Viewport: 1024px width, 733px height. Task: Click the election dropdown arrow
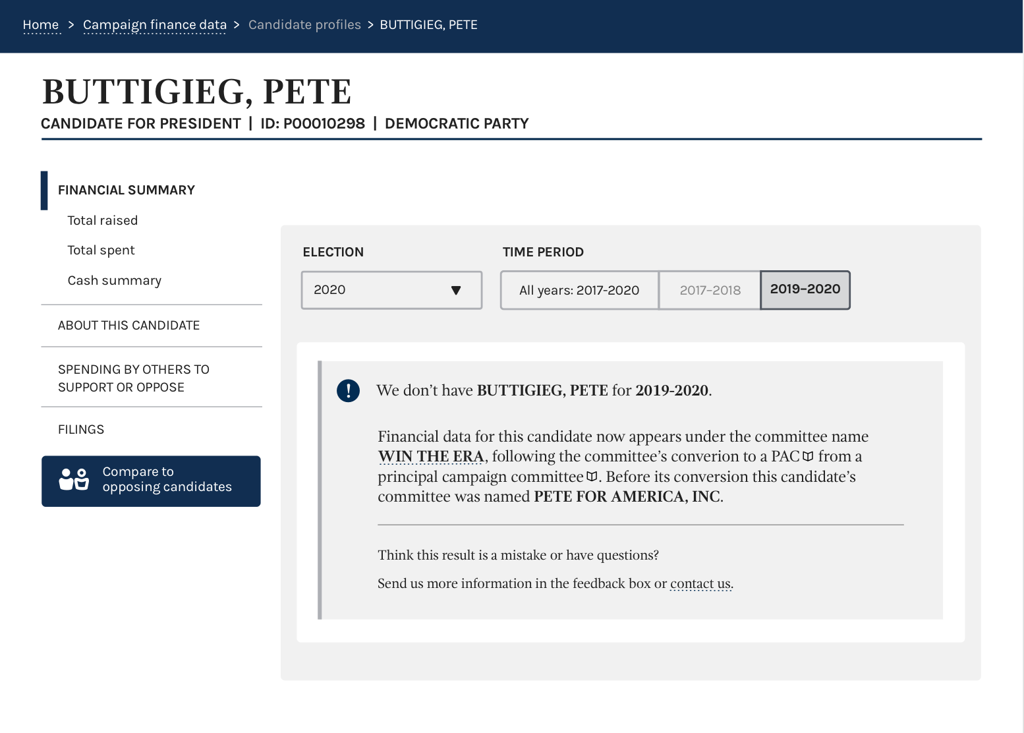pos(456,290)
